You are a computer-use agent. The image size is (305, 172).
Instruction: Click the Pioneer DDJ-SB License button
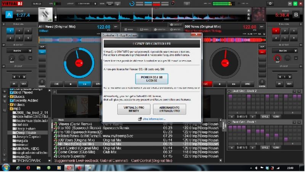pyautogui.click(x=152, y=79)
